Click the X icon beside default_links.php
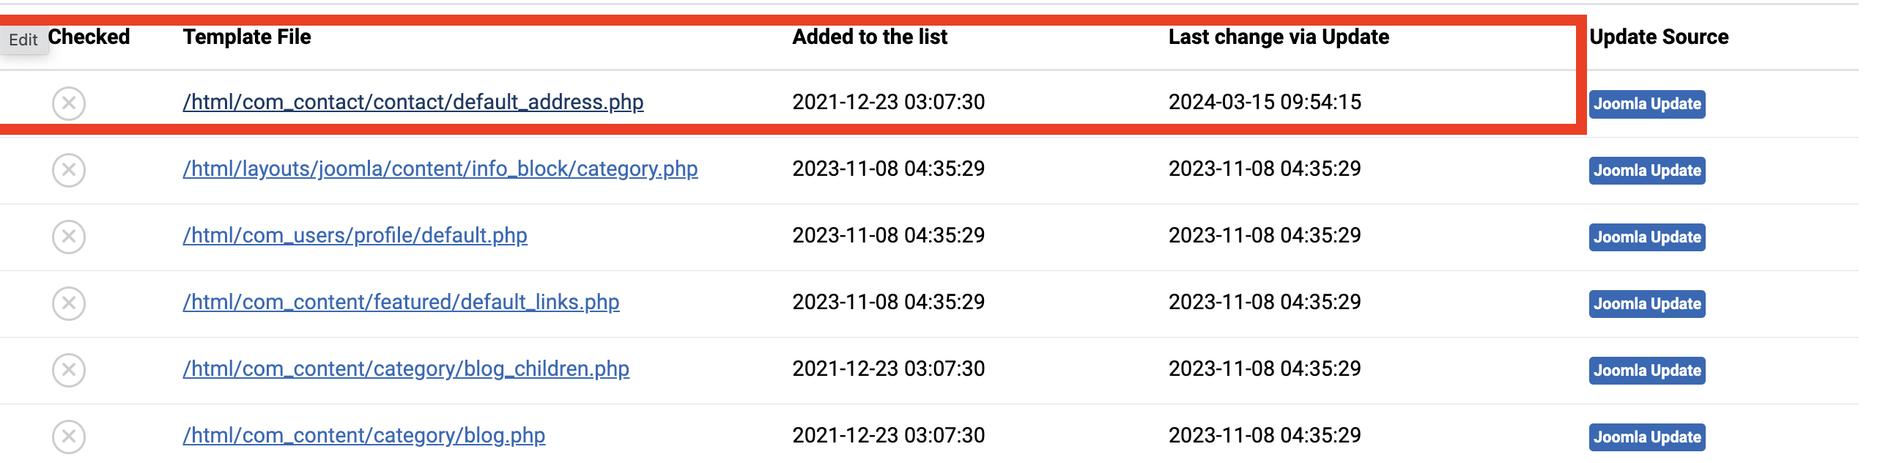 coord(69,303)
